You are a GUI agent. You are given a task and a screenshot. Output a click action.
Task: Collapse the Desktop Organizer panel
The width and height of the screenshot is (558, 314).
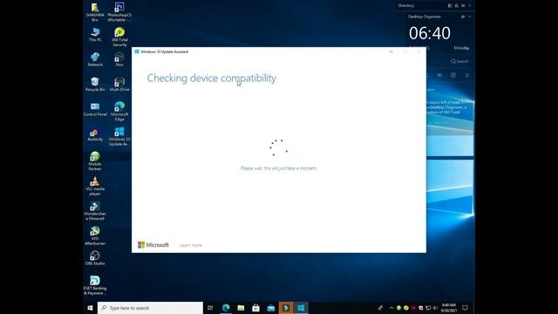(469, 17)
